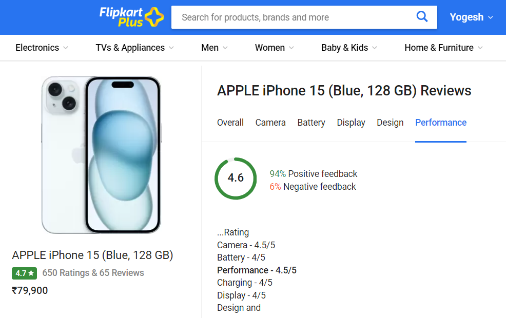Open the Baby & Kids menu
This screenshot has width=506, height=318.
pos(349,48)
